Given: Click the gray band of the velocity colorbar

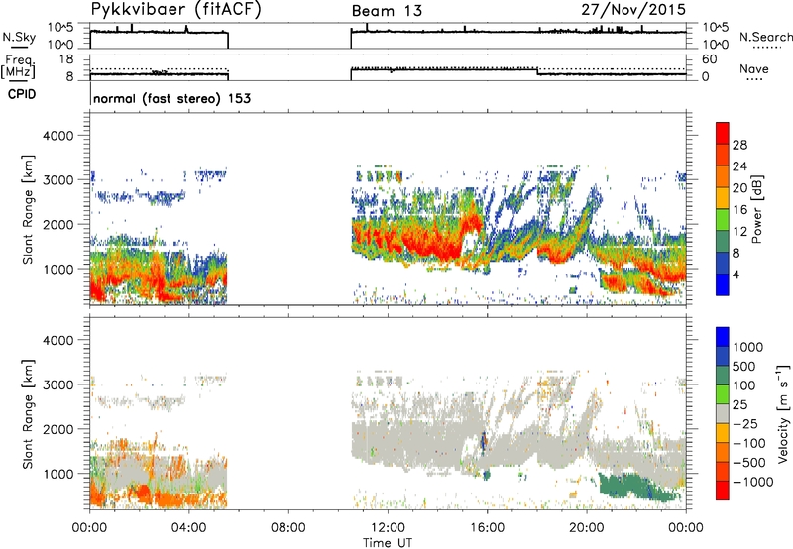Looking at the screenshot, I should (723, 413).
